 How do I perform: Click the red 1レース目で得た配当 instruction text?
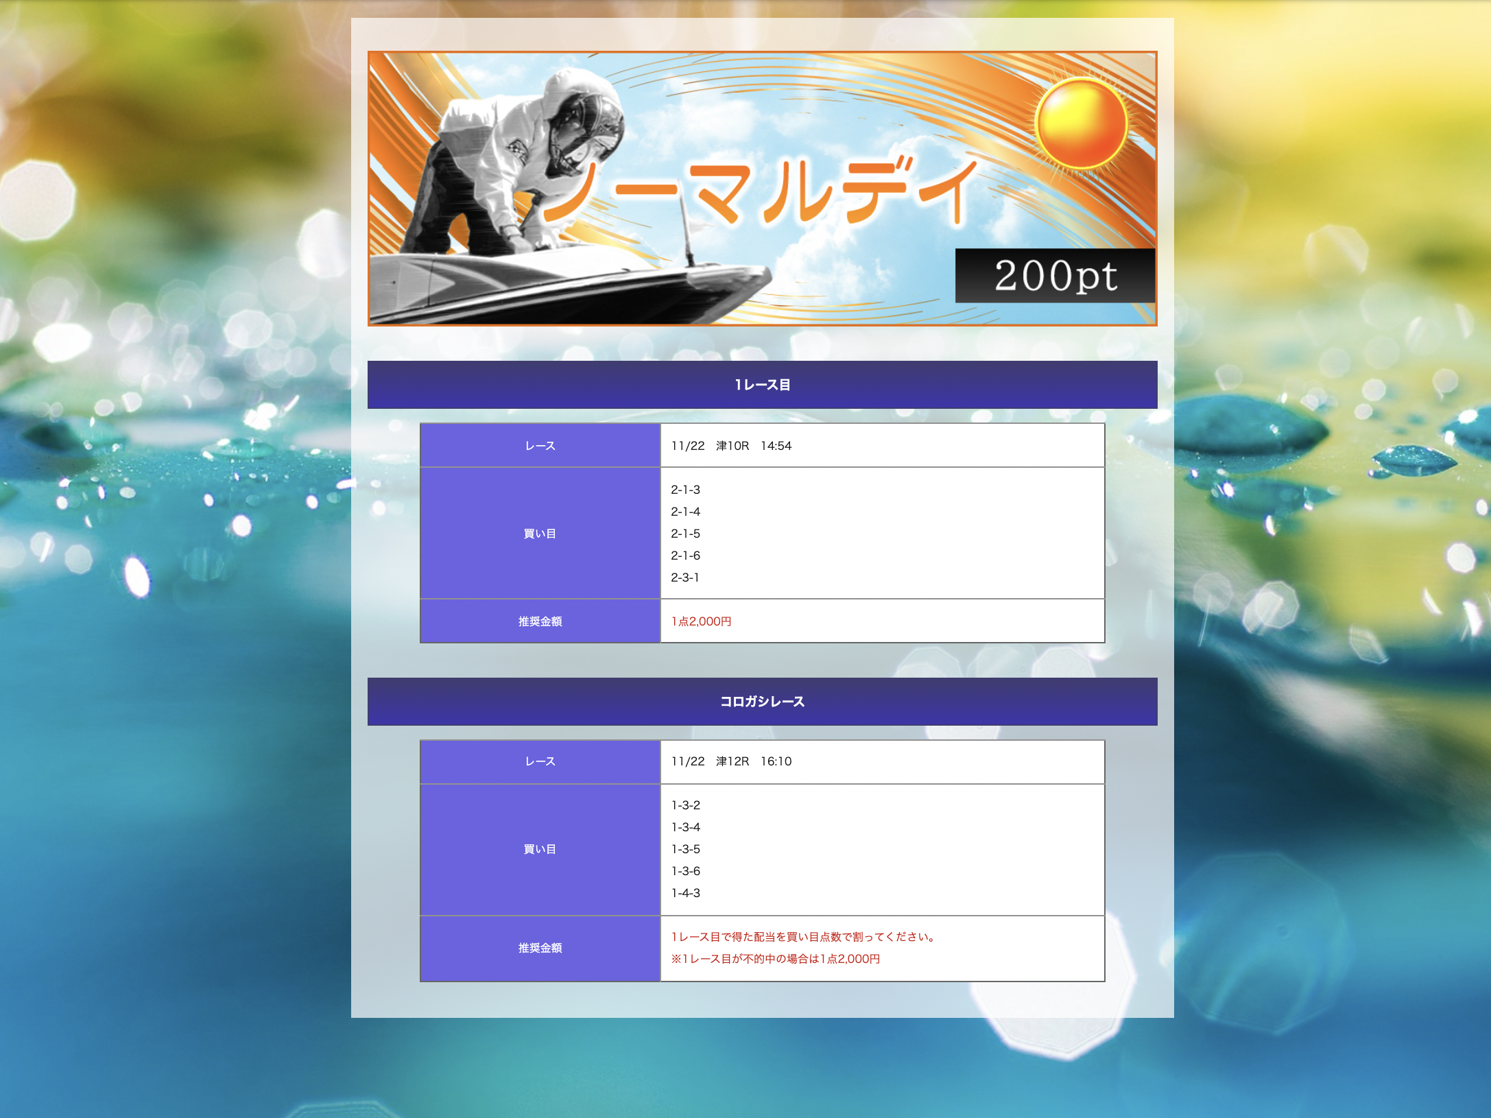click(804, 937)
